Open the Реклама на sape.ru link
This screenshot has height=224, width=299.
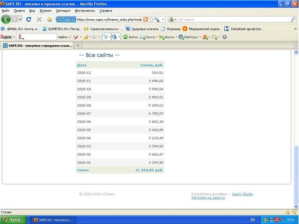click(x=208, y=198)
